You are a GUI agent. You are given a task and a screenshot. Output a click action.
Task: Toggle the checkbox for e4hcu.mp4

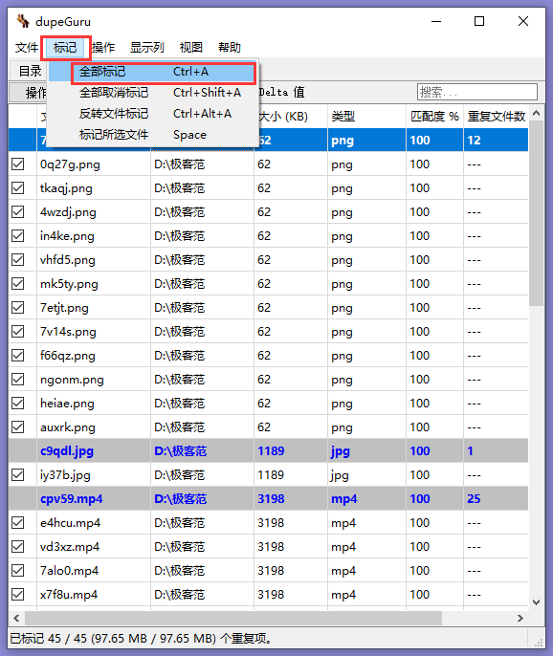(17, 522)
